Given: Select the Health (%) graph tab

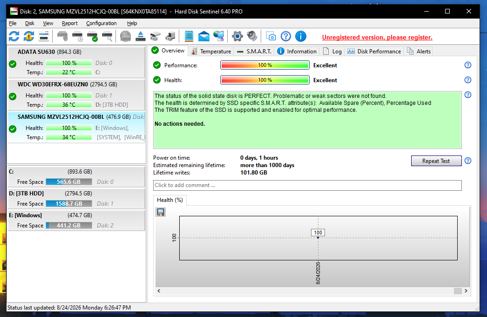Looking at the screenshot, I should [x=170, y=200].
